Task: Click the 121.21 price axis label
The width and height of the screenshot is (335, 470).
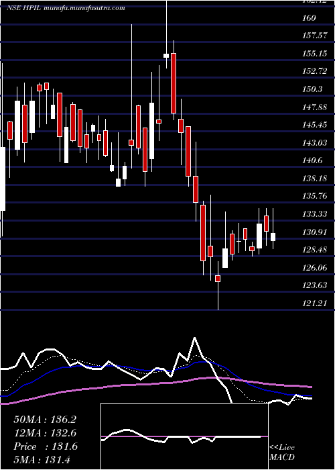Action: click(315, 303)
